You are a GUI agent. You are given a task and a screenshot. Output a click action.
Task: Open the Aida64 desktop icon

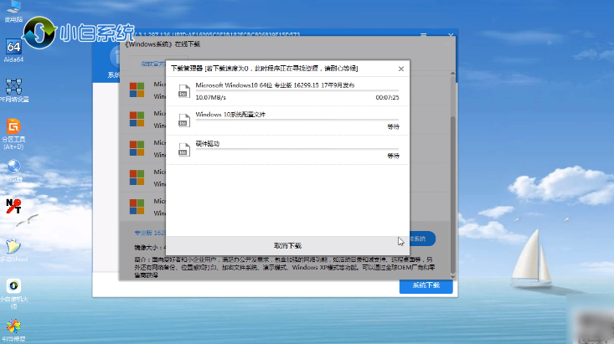(13, 50)
